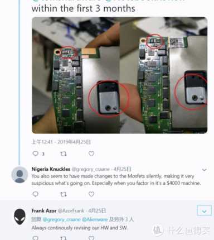This screenshot has height=240, width=214.
Task: Retweet Nigeria Knuckles' Mosfets comment
Action: (64, 194)
